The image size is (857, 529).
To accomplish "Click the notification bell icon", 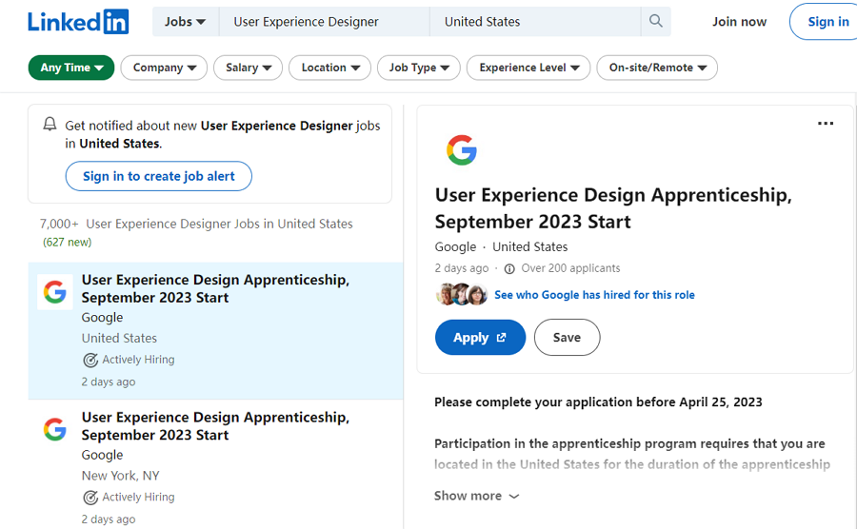I will tap(50, 125).
